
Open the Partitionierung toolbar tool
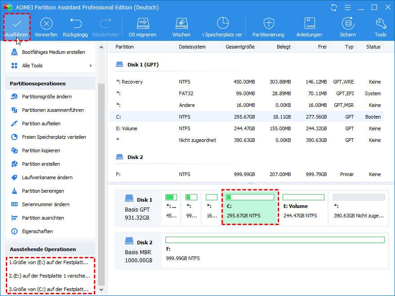coord(269,27)
